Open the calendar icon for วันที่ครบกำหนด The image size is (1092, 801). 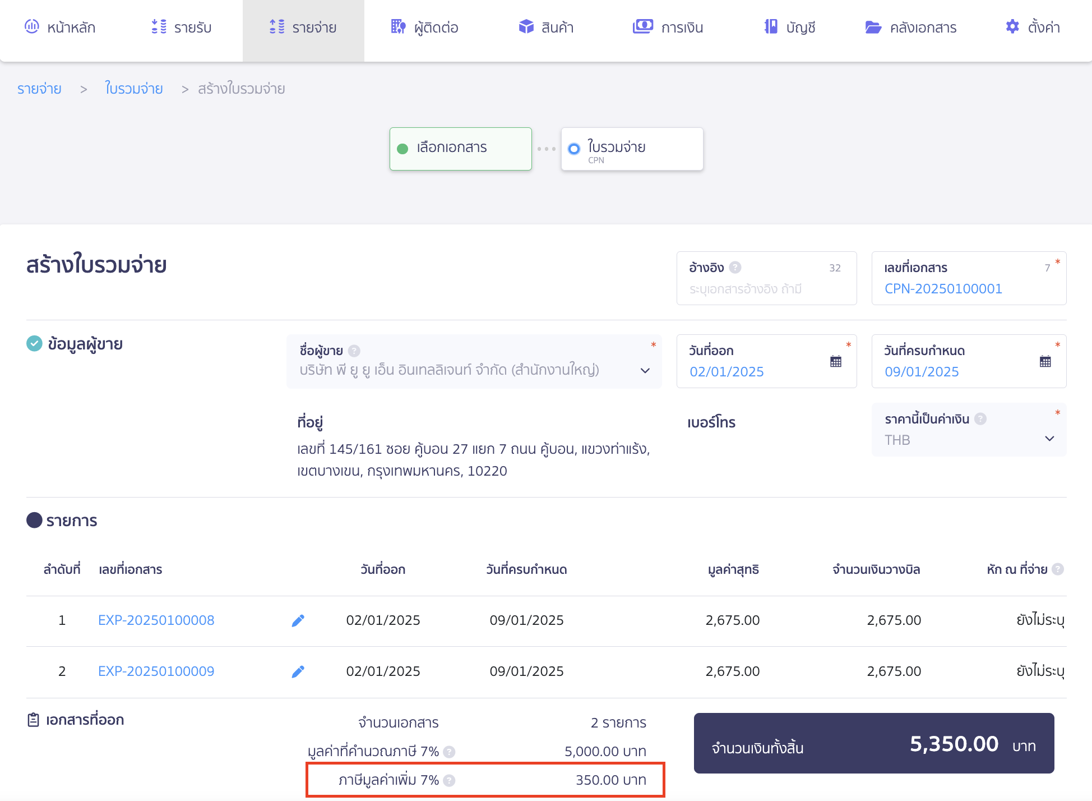pos(1045,362)
